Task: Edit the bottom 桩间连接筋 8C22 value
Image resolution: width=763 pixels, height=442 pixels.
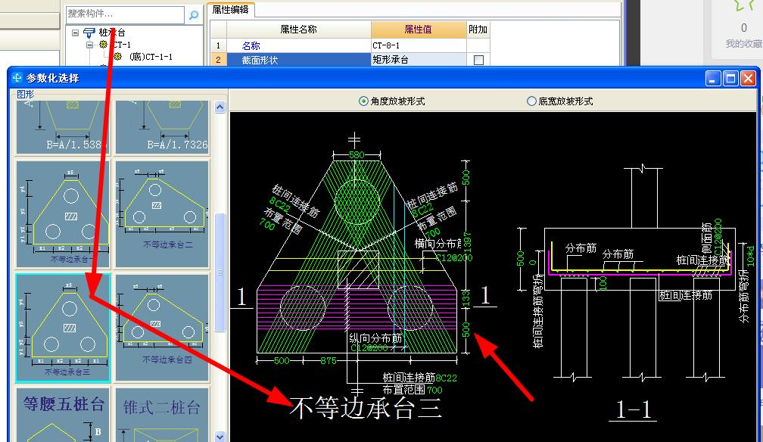Action: coord(447,378)
